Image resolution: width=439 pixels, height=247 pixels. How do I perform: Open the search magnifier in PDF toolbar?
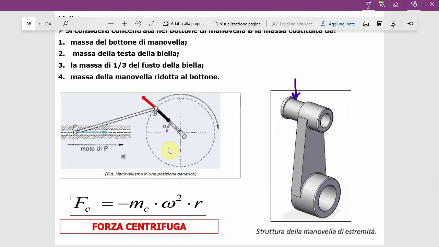click(66, 24)
